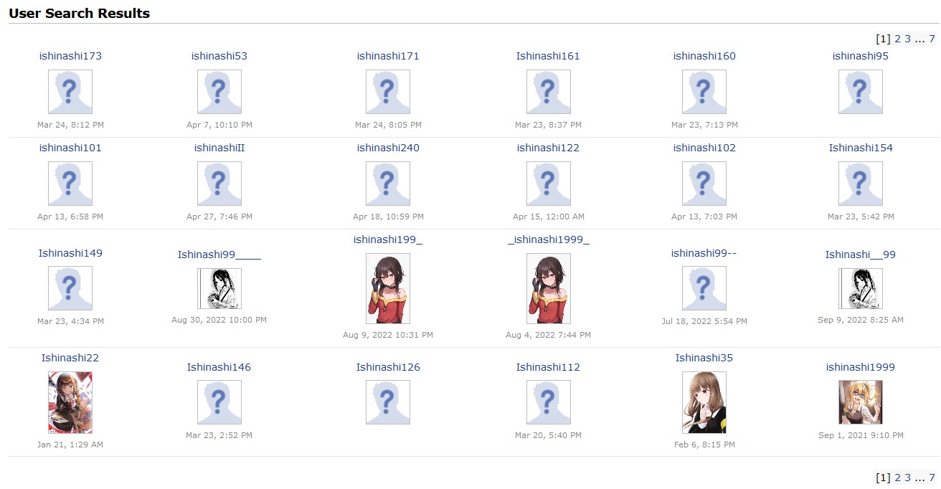Screen dimensions: 941x489
Task: Open Ishinashi146 question-mark avatar
Action: [219, 402]
